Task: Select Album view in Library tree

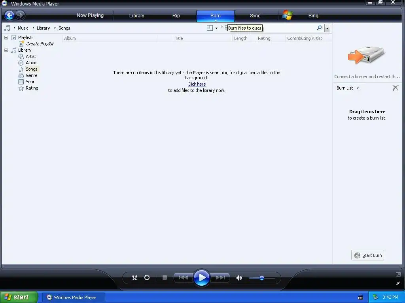Action: pyautogui.click(x=32, y=63)
